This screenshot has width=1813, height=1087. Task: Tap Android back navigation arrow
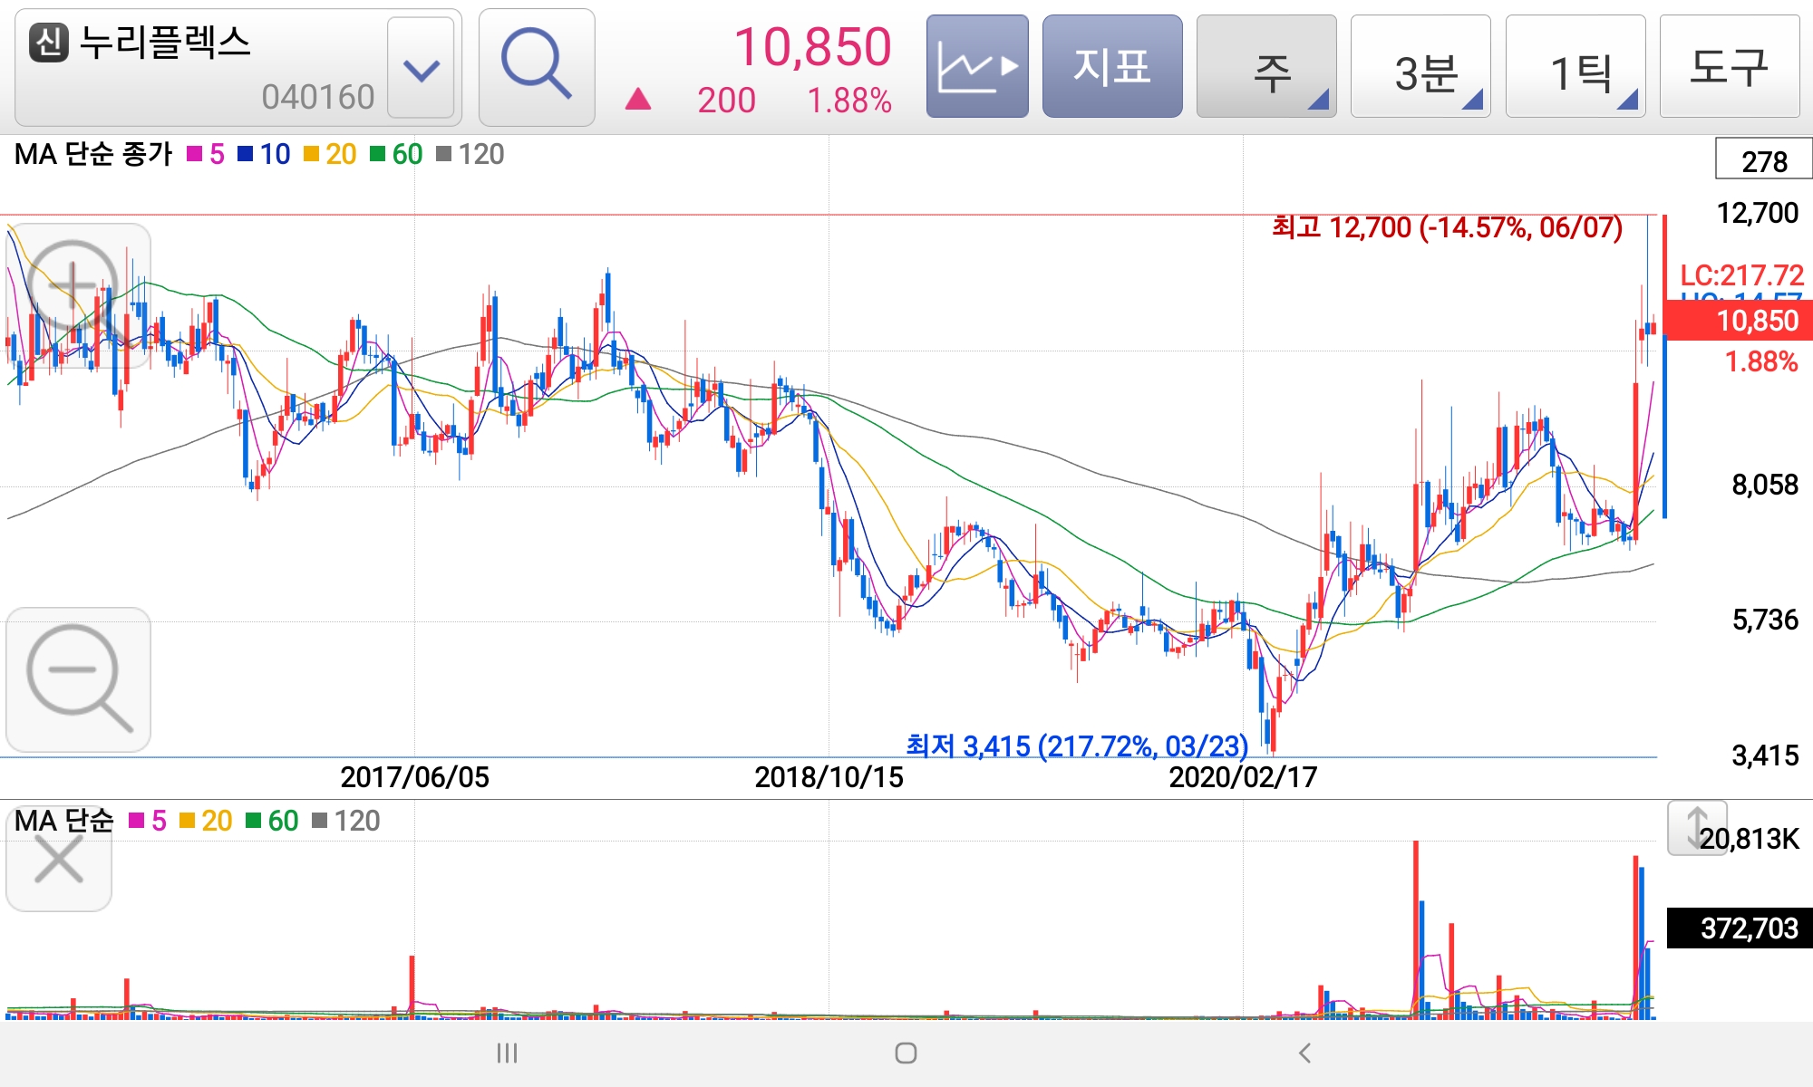coord(1304,1053)
